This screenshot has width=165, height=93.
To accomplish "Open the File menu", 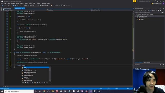I will point(2,3).
